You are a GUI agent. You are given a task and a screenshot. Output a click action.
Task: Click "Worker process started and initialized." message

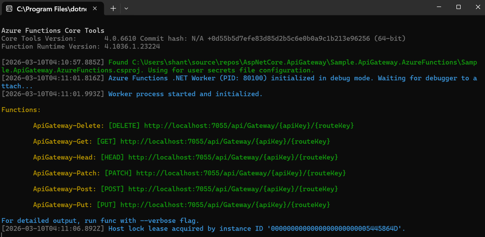186,94
